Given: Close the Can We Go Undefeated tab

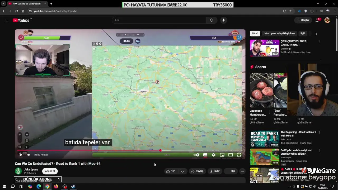Looking at the screenshot, I should click(x=45, y=4).
